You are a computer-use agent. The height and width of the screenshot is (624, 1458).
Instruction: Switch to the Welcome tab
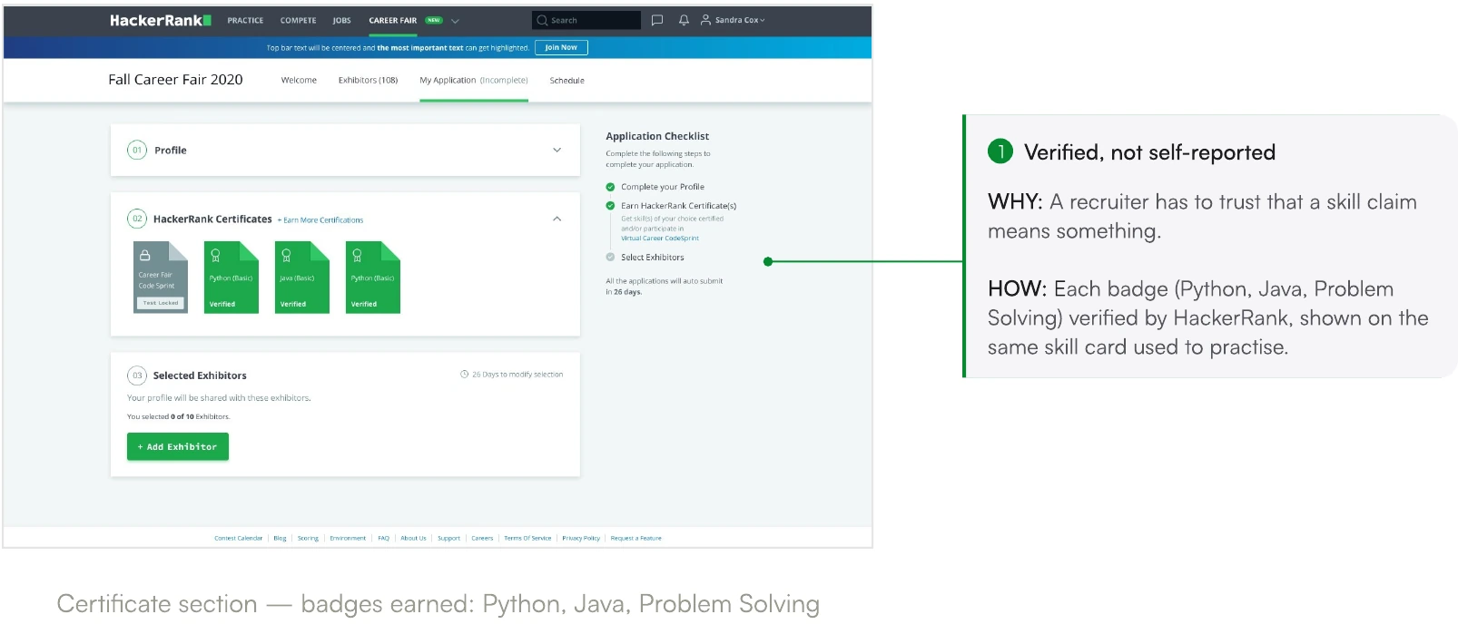coord(299,80)
